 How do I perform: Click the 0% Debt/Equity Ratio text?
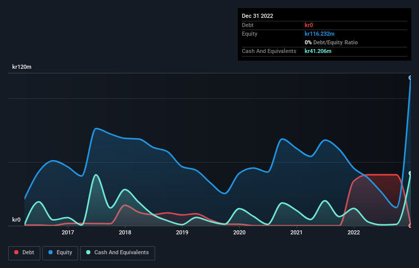tap(331, 42)
